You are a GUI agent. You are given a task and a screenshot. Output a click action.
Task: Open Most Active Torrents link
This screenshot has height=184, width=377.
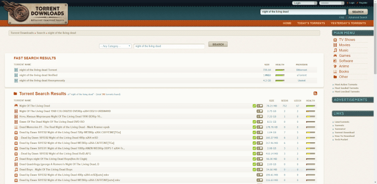(x=346, y=84)
